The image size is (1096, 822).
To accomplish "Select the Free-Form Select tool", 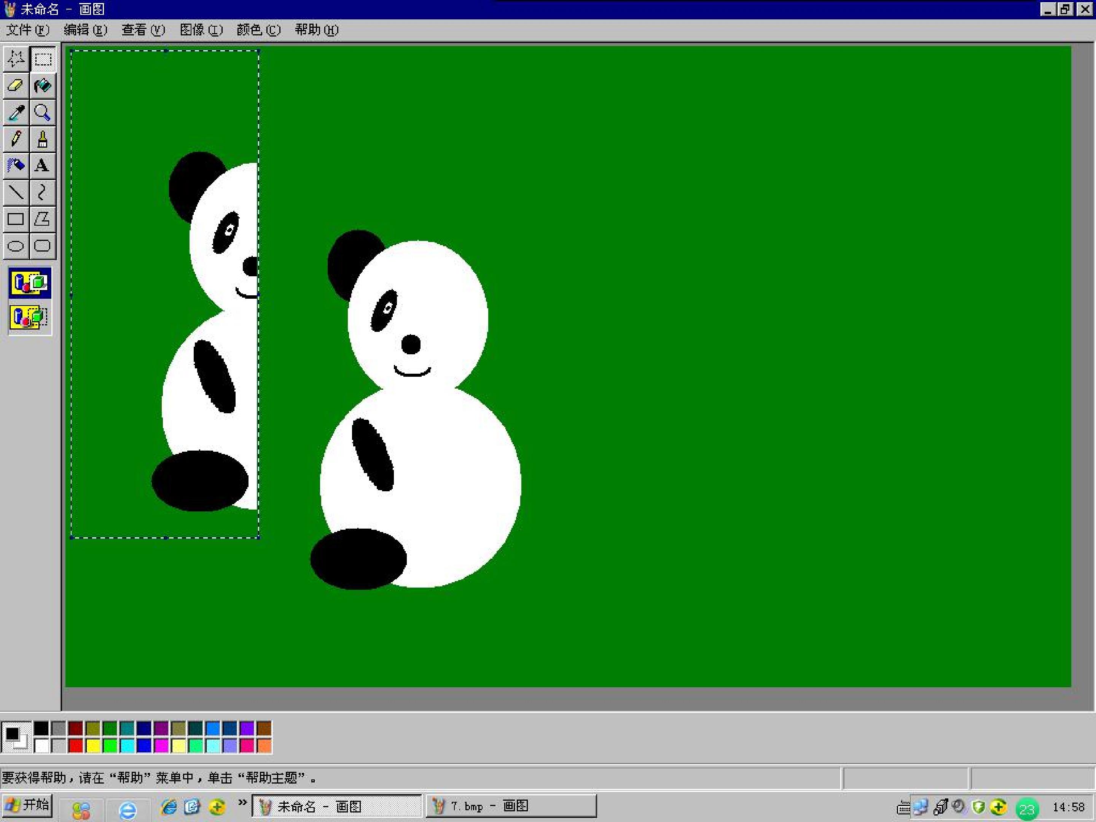I will (x=16, y=59).
